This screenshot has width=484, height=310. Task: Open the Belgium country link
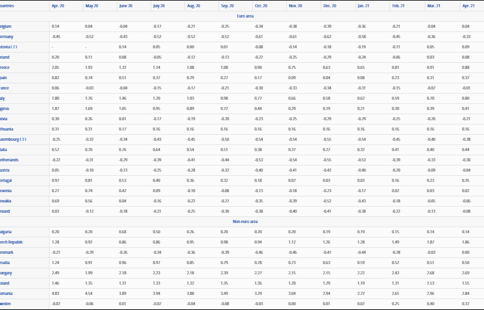coord(6,27)
